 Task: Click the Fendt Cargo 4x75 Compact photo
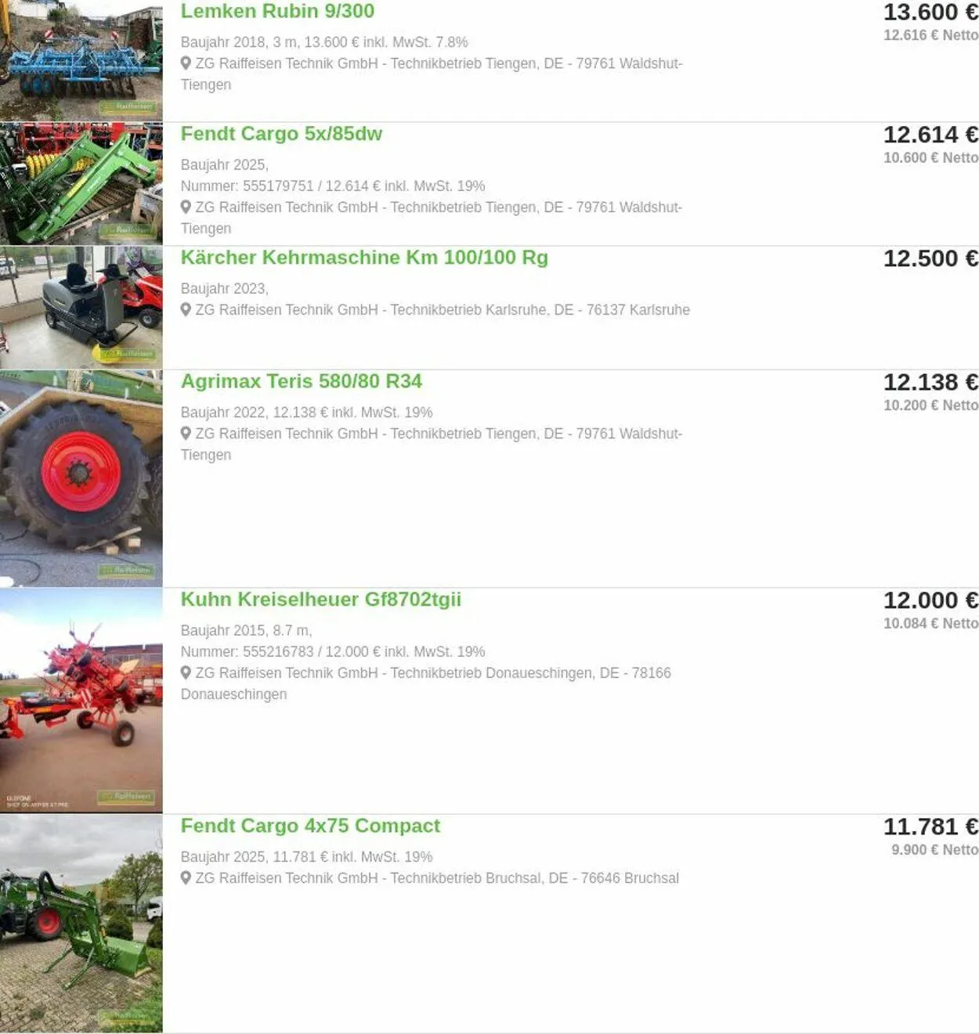point(81,924)
